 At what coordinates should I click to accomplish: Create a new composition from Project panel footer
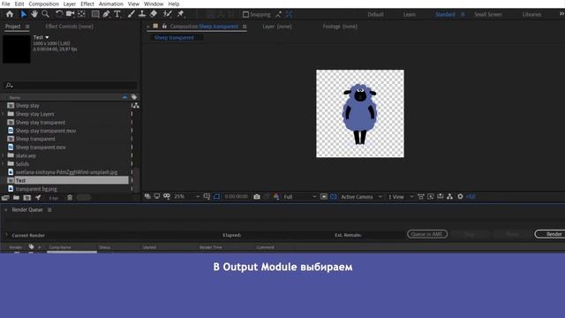point(27,198)
